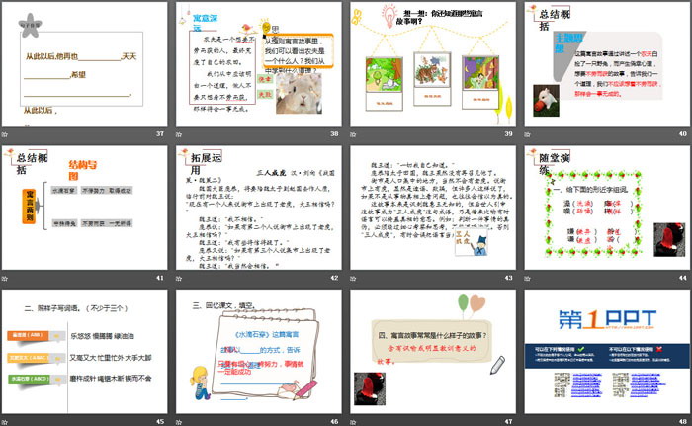Click the slide number label 38
Screen dimensions: 692x426
334,133
